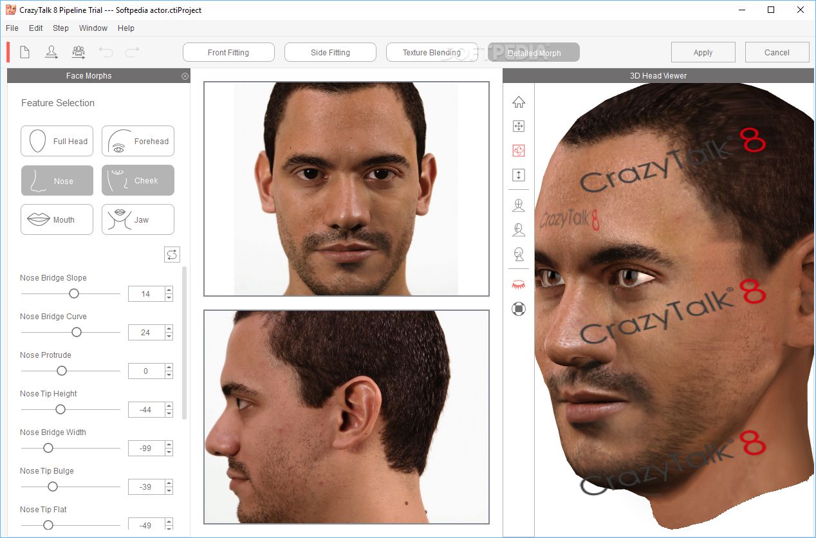Go to the Detailed Morph step
The width and height of the screenshot is (816, 538).
(x=533, y=53)
